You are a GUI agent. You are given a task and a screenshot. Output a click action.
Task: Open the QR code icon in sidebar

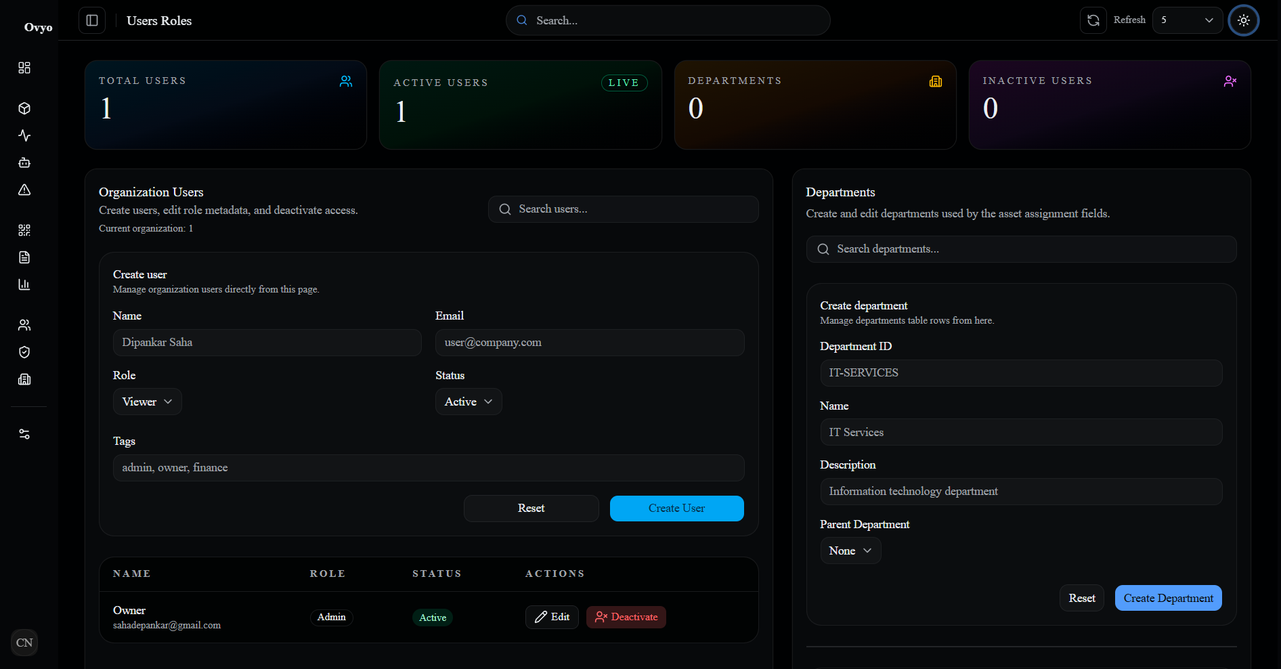pyautogui.click(x=24, y=230)
